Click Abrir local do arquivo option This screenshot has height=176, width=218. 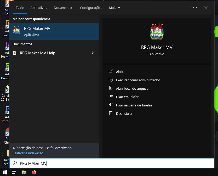coord(132,88)
